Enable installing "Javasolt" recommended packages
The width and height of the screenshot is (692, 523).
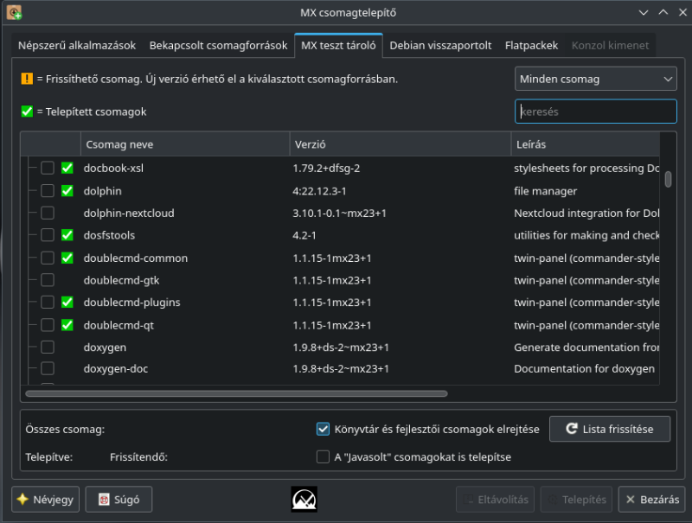(x=323, y=456)
